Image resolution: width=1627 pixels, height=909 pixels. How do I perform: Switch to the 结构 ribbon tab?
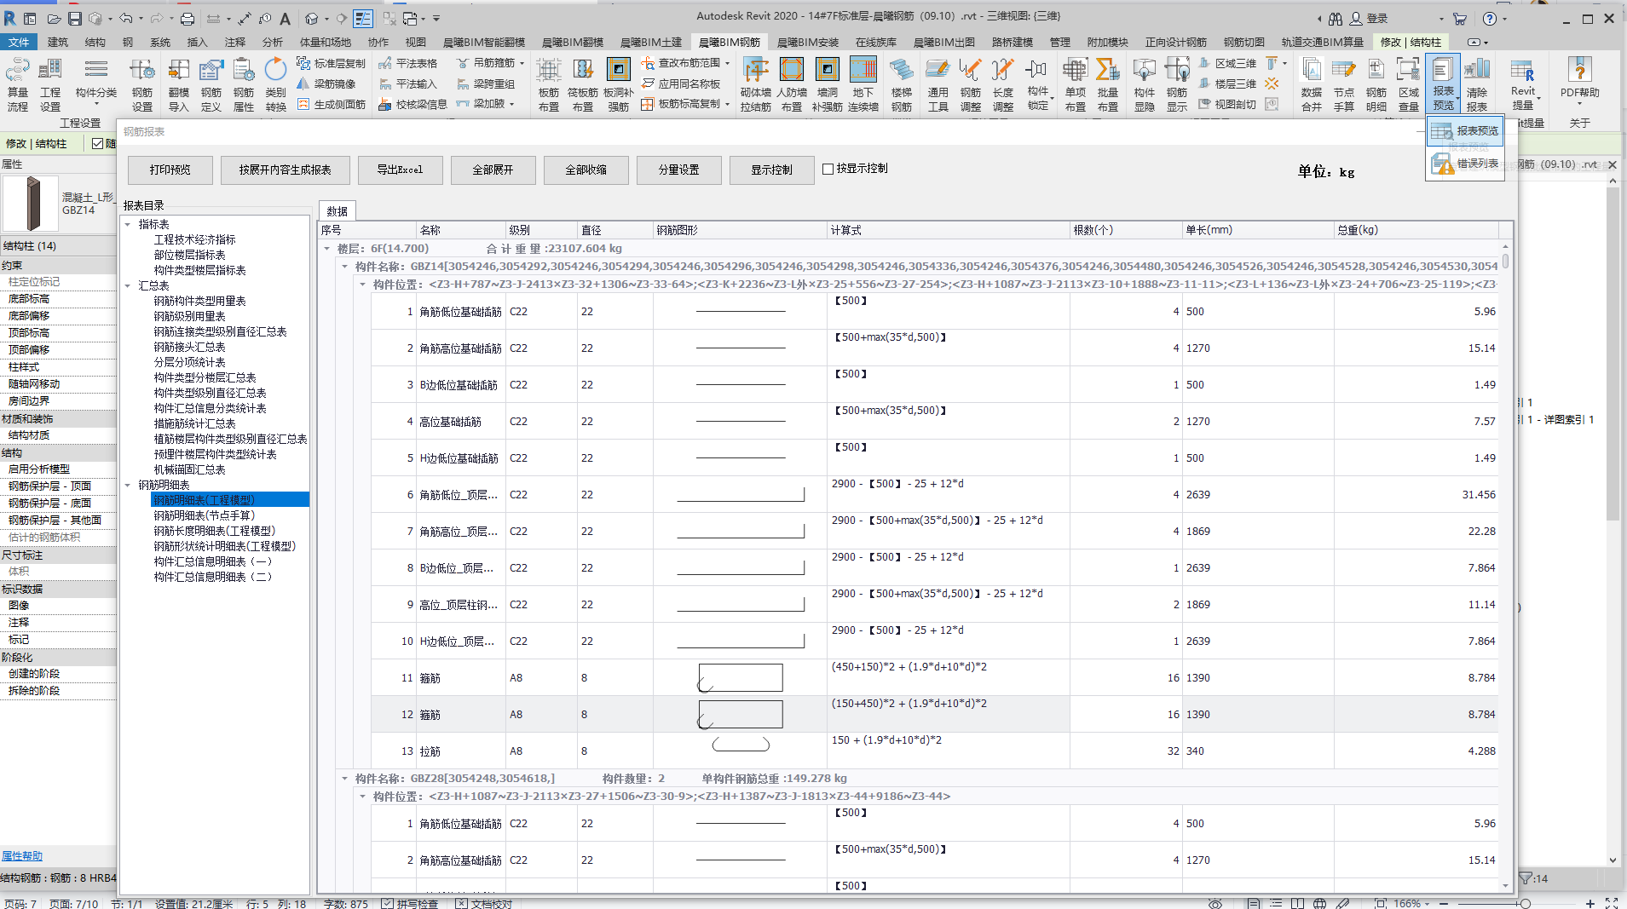pos(95,42)
